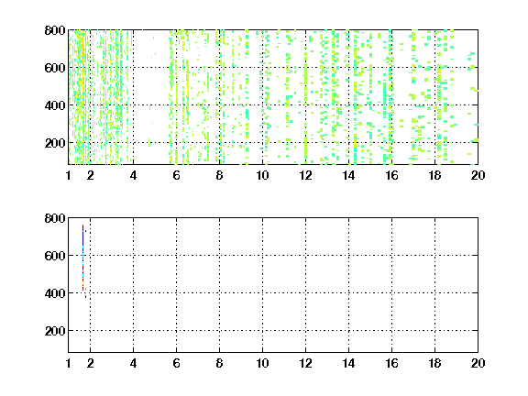The image size is (528, 396).
Task: Click the empty white gap near x=5 in upper plot
Action: pos(151,97)
